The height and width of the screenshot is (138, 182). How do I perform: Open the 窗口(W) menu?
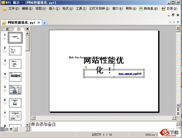[x=118, y=9]
